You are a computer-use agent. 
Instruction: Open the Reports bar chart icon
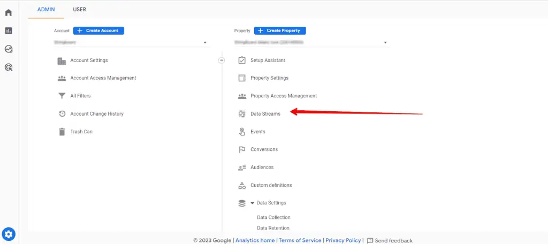9,30
